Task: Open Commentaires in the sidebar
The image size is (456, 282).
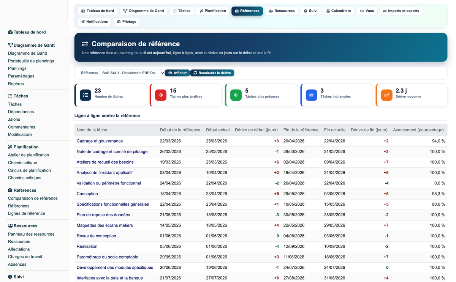Action: point(22,127)
